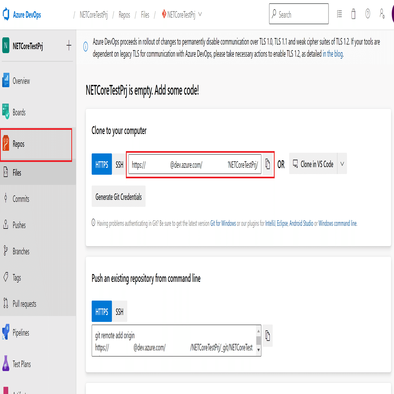The height and width of the screenshot is (394, 394).
Task: Click the Clone in VS Code button
Action: 313,164
